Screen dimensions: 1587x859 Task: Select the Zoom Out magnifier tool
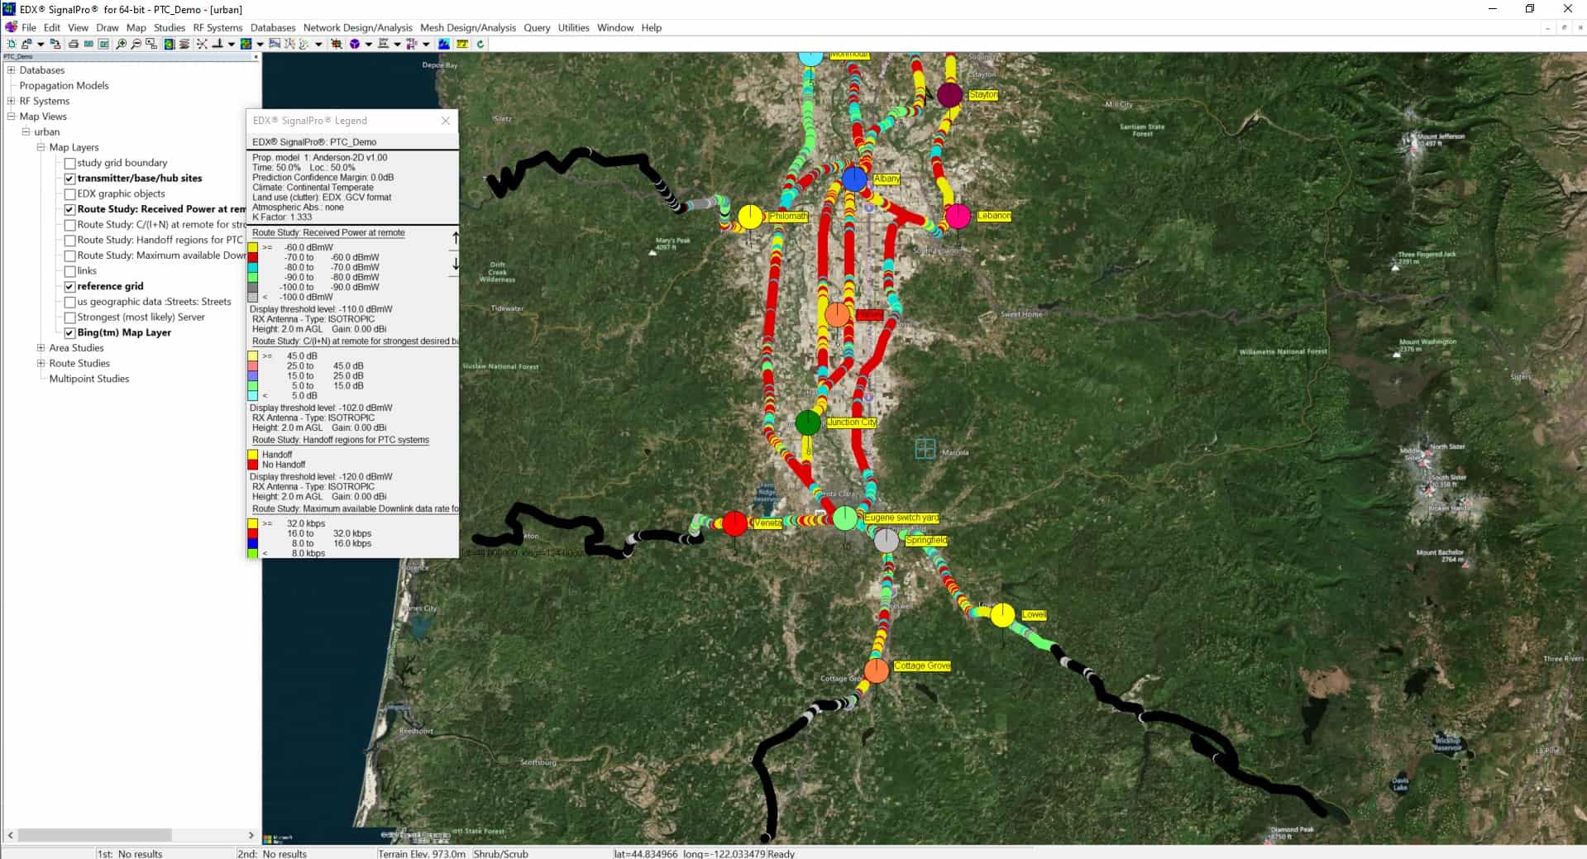(137, 44)
